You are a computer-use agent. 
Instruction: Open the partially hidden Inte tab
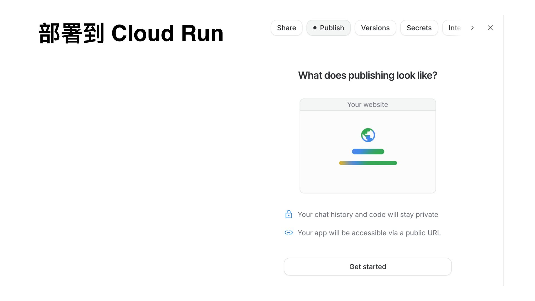click(x=454, y=28)
